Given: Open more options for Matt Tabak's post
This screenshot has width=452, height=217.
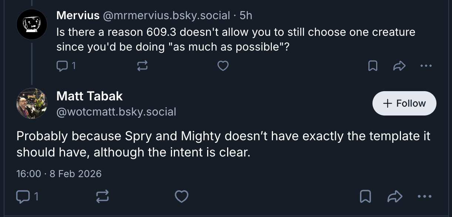Looking at the screenshot, I should click(424, 197).
